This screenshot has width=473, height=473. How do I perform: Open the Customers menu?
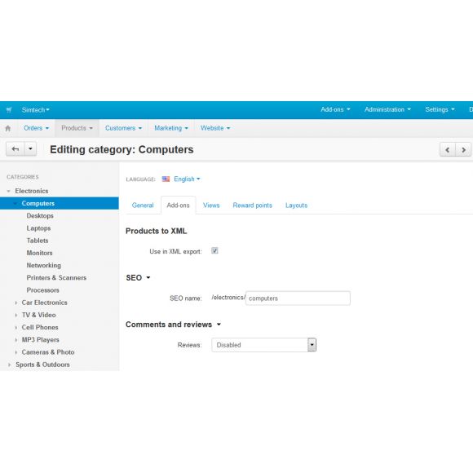click(x=123, y=128)
